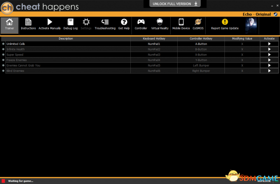Image resolution: width=280 pixels, height=184 pixels.
Task: Minimize the trainer window
Action: point(272,6)
